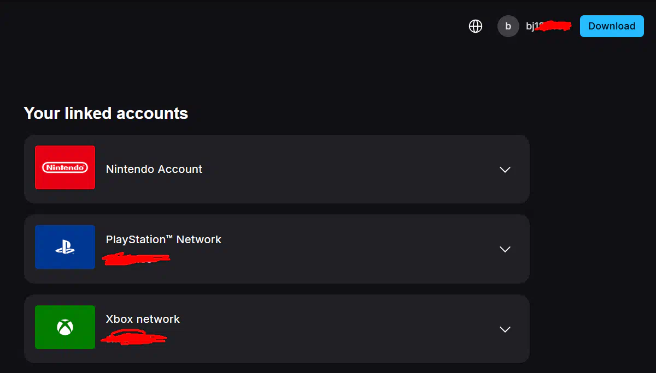This screenshot has width=656, height=373.
Task: Open the bj1 username account menu
Action: 547,26
